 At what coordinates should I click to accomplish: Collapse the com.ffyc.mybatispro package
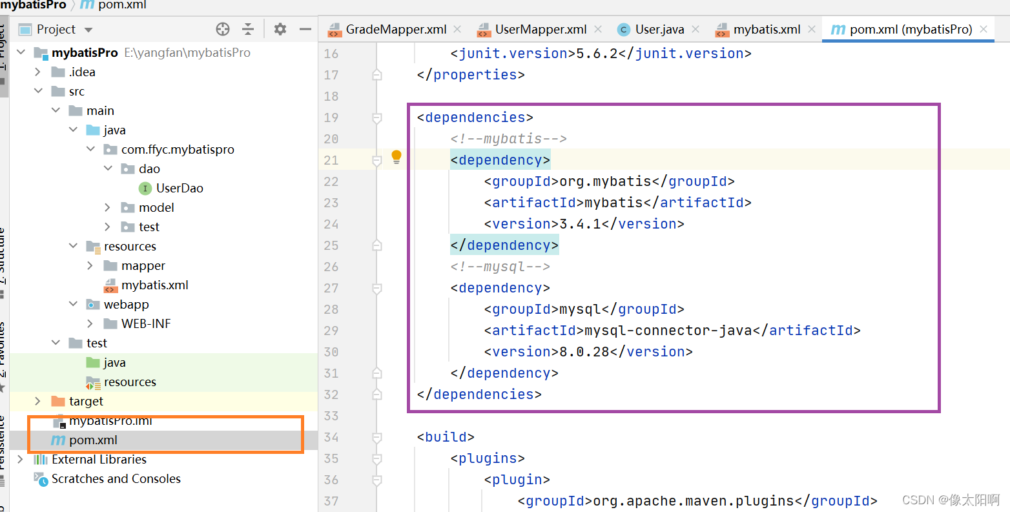[90, 149]
